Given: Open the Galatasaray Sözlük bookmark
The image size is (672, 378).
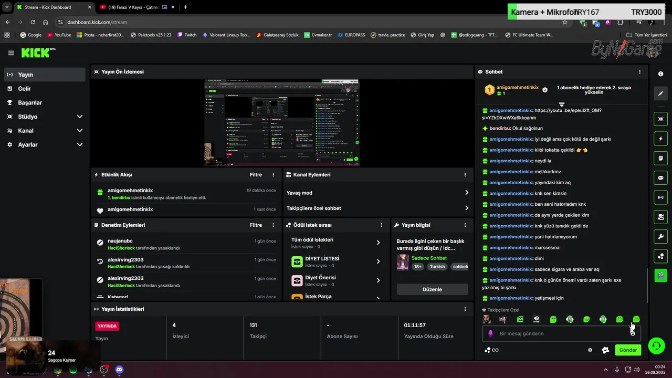Looking at the screenshot, I should pos(277,35).
